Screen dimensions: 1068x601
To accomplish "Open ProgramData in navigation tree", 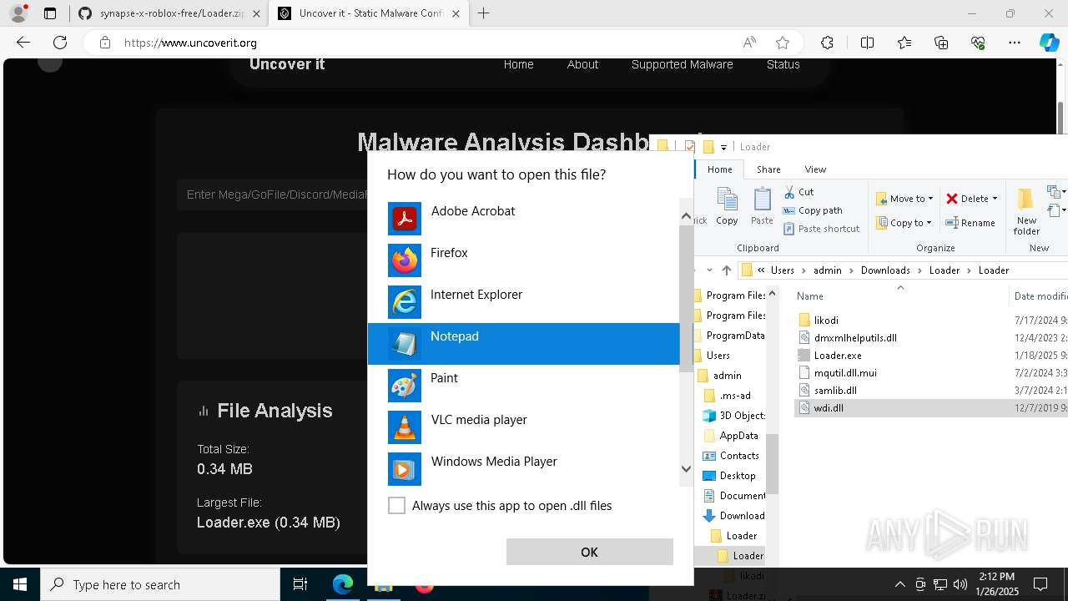I will [x=735, y=336].
